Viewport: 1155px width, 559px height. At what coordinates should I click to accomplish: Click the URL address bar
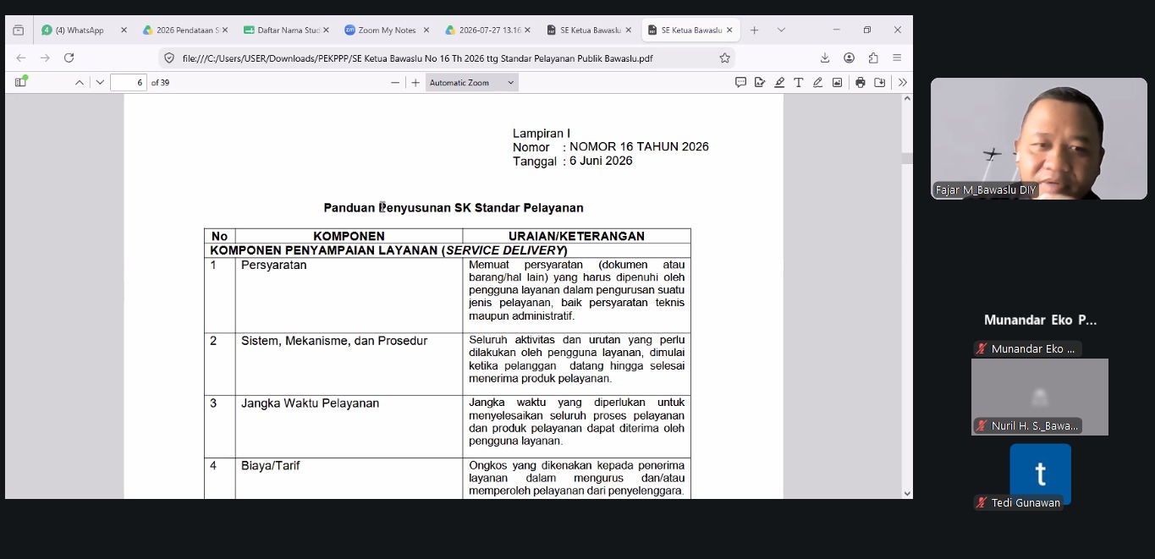[446, 58]
